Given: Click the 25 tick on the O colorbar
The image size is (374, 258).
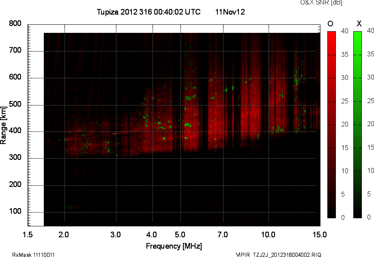Looking at the screenshot, I should pos(345,101).
